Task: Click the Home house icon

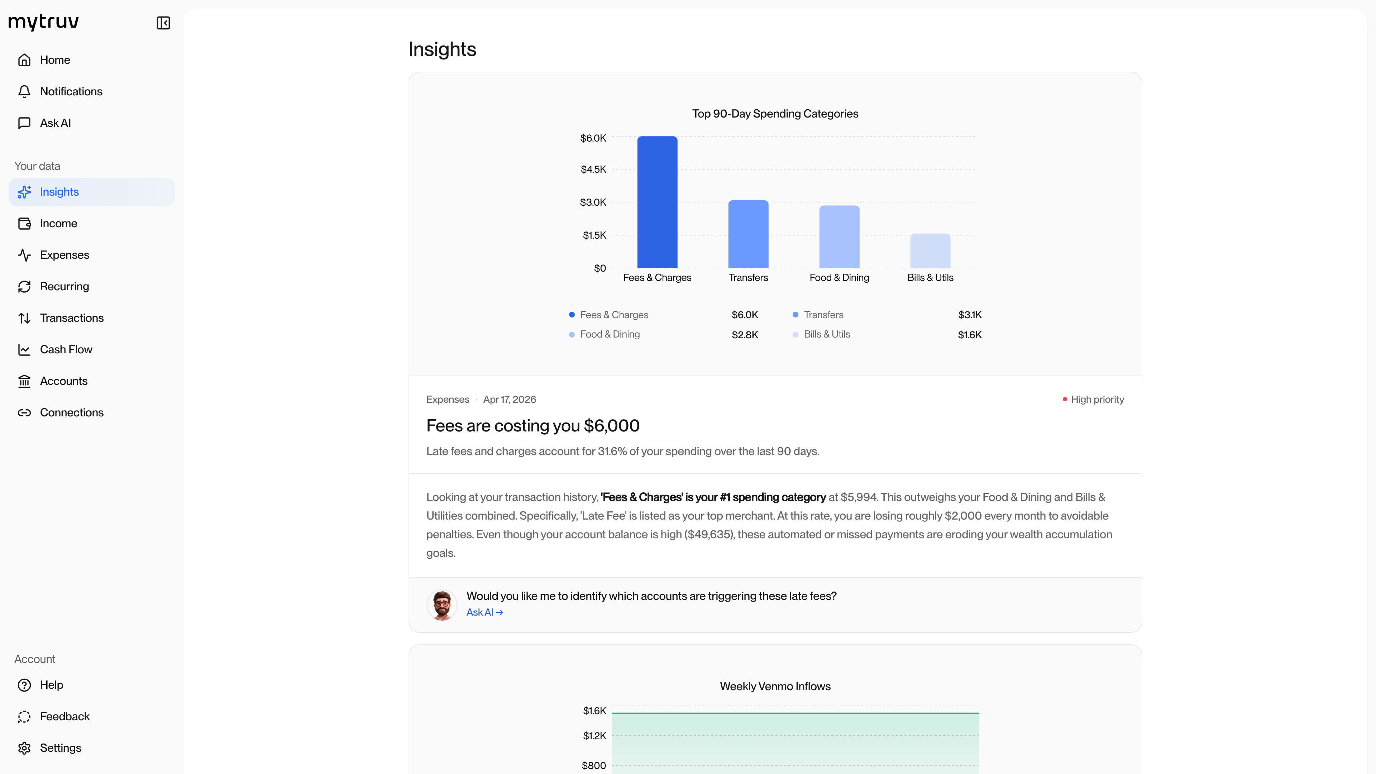Action: pos(24,60)
